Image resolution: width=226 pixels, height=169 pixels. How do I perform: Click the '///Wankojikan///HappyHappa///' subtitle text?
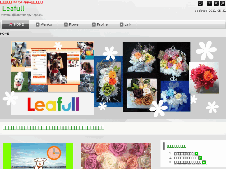pyautogui.click(x=22, y=15)
